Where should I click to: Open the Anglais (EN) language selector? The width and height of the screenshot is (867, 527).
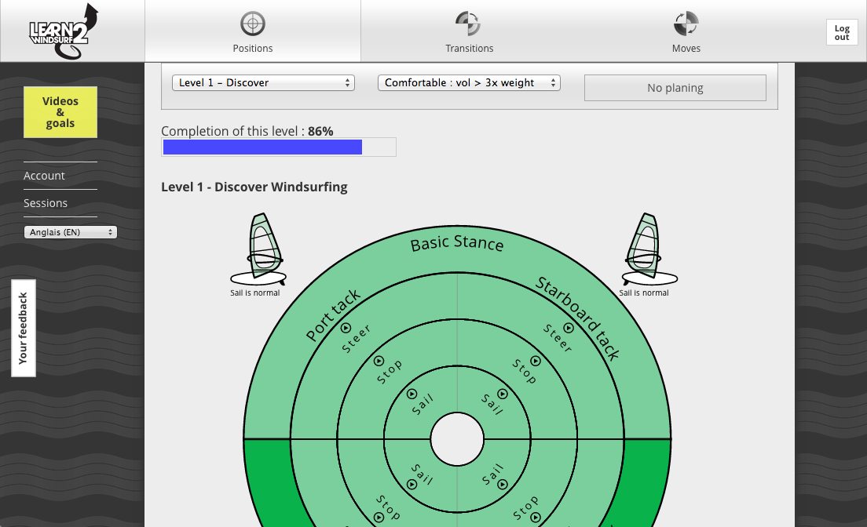70,232
